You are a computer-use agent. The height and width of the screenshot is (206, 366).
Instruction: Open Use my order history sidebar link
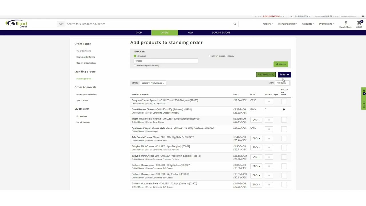(86, 63)
